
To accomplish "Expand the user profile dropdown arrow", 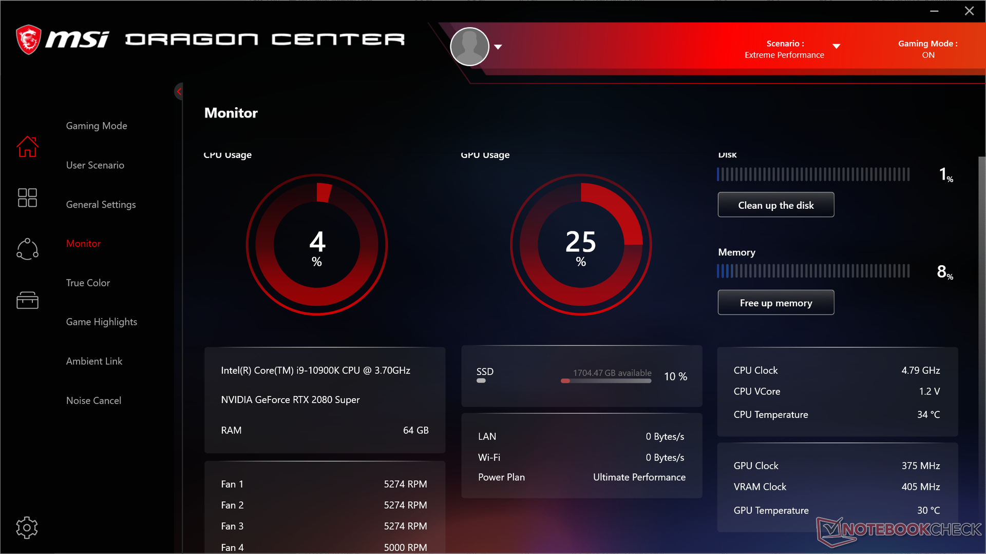I will coord(498,47).
